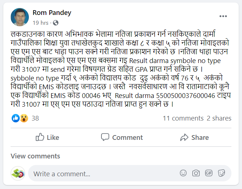Post a sticker in the comment
This screenshot has height=189, width=242.
(221, 173)
